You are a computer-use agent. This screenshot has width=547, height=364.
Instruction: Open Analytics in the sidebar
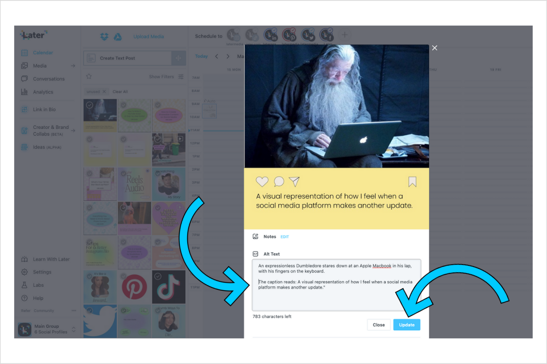pyautogui.click(x=43, y=92)
